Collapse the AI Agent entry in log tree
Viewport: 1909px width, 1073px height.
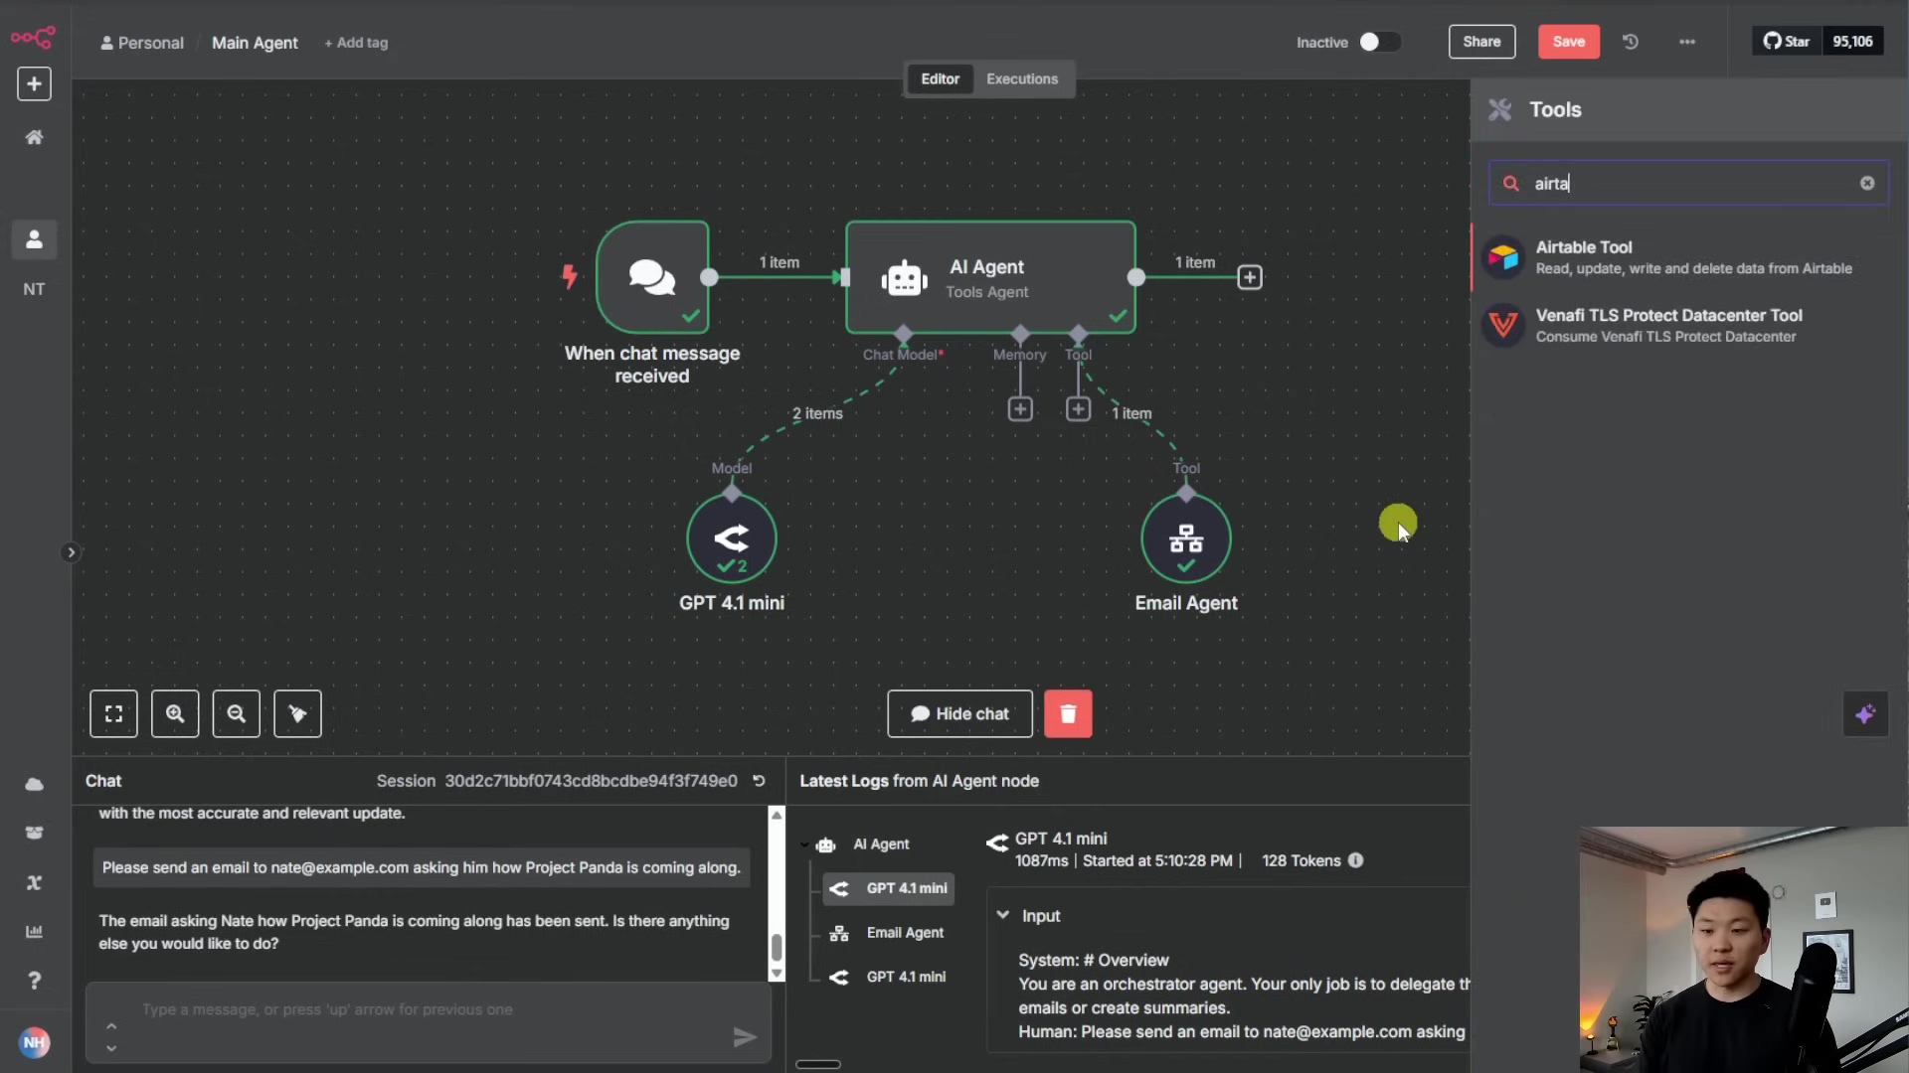click(x=803, y=844)
